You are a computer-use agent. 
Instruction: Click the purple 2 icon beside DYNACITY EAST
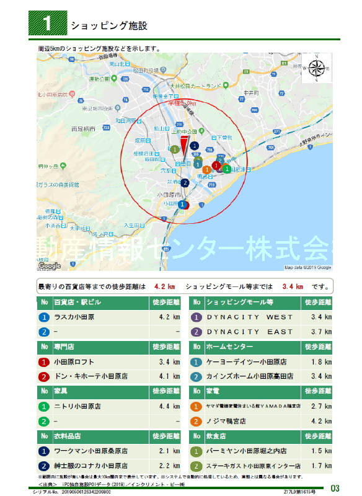click(x=196, y=332)
